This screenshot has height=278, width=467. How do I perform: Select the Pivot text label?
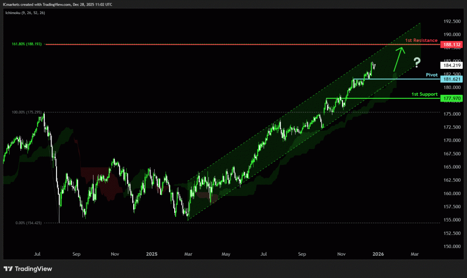[x=431, y=74]
